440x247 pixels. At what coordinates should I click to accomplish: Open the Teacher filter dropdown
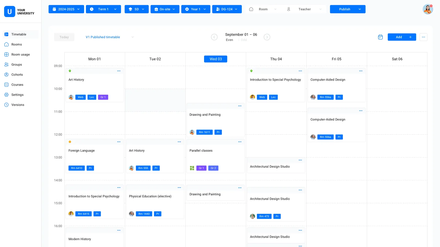pyautogui.click(x=305, y=9)
